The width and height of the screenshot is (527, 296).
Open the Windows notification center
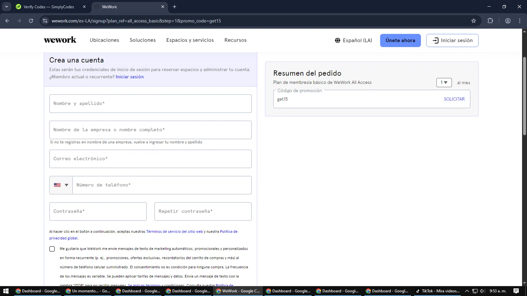pyautogui.click(x=516, y=291)
